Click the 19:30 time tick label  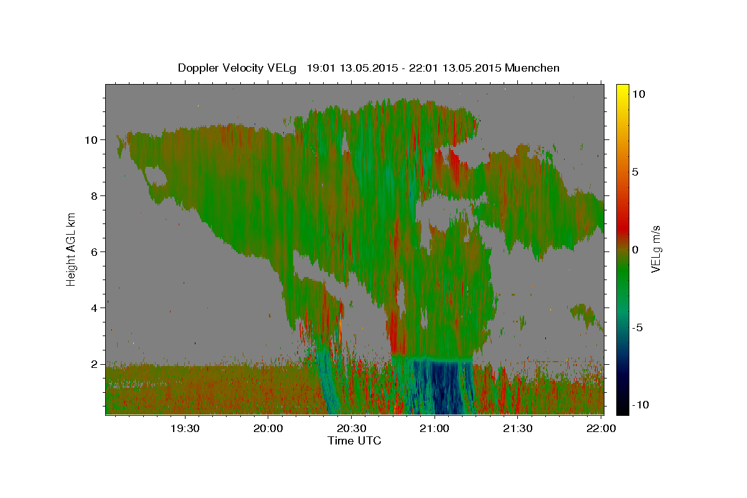(185, 428)
